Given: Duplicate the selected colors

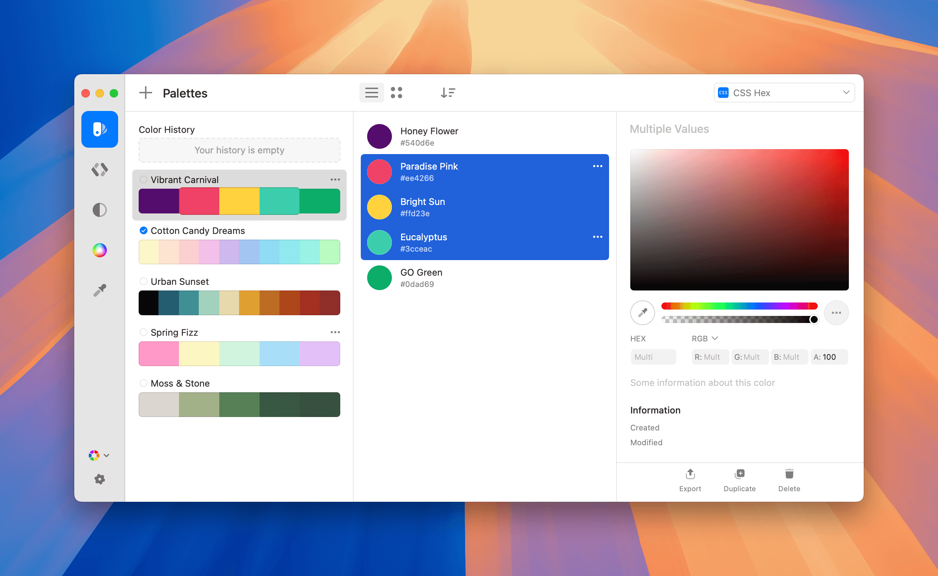Looking at the screenshot, I should 739,480.
